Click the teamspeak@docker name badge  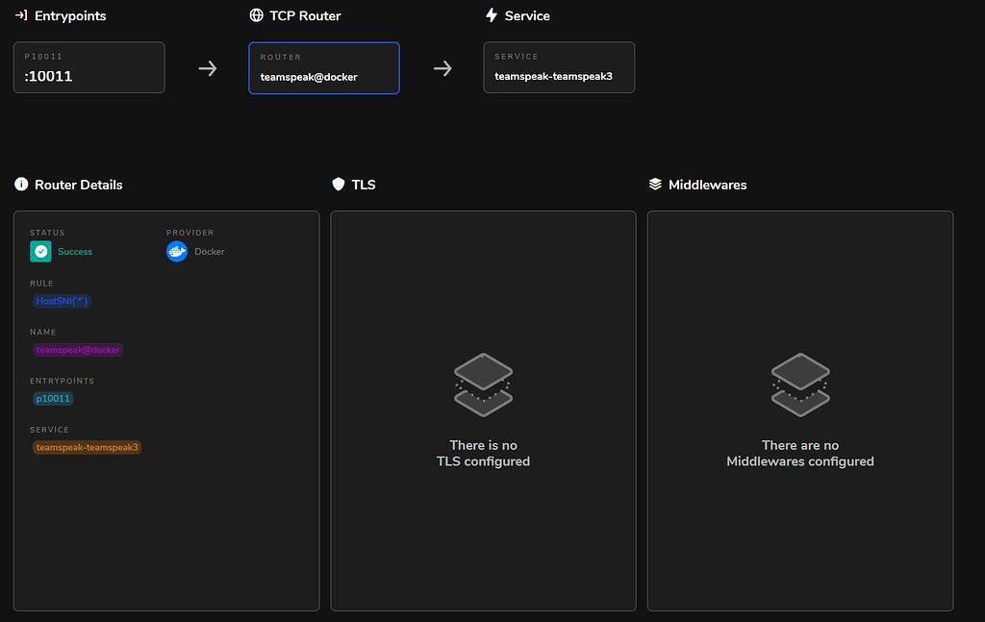(78, 350)
